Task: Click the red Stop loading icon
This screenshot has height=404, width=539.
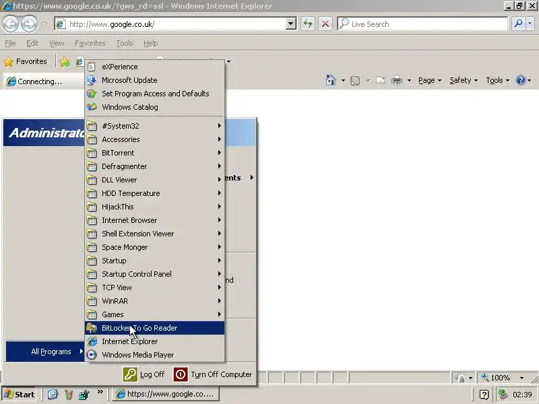Action: point(325,24)
